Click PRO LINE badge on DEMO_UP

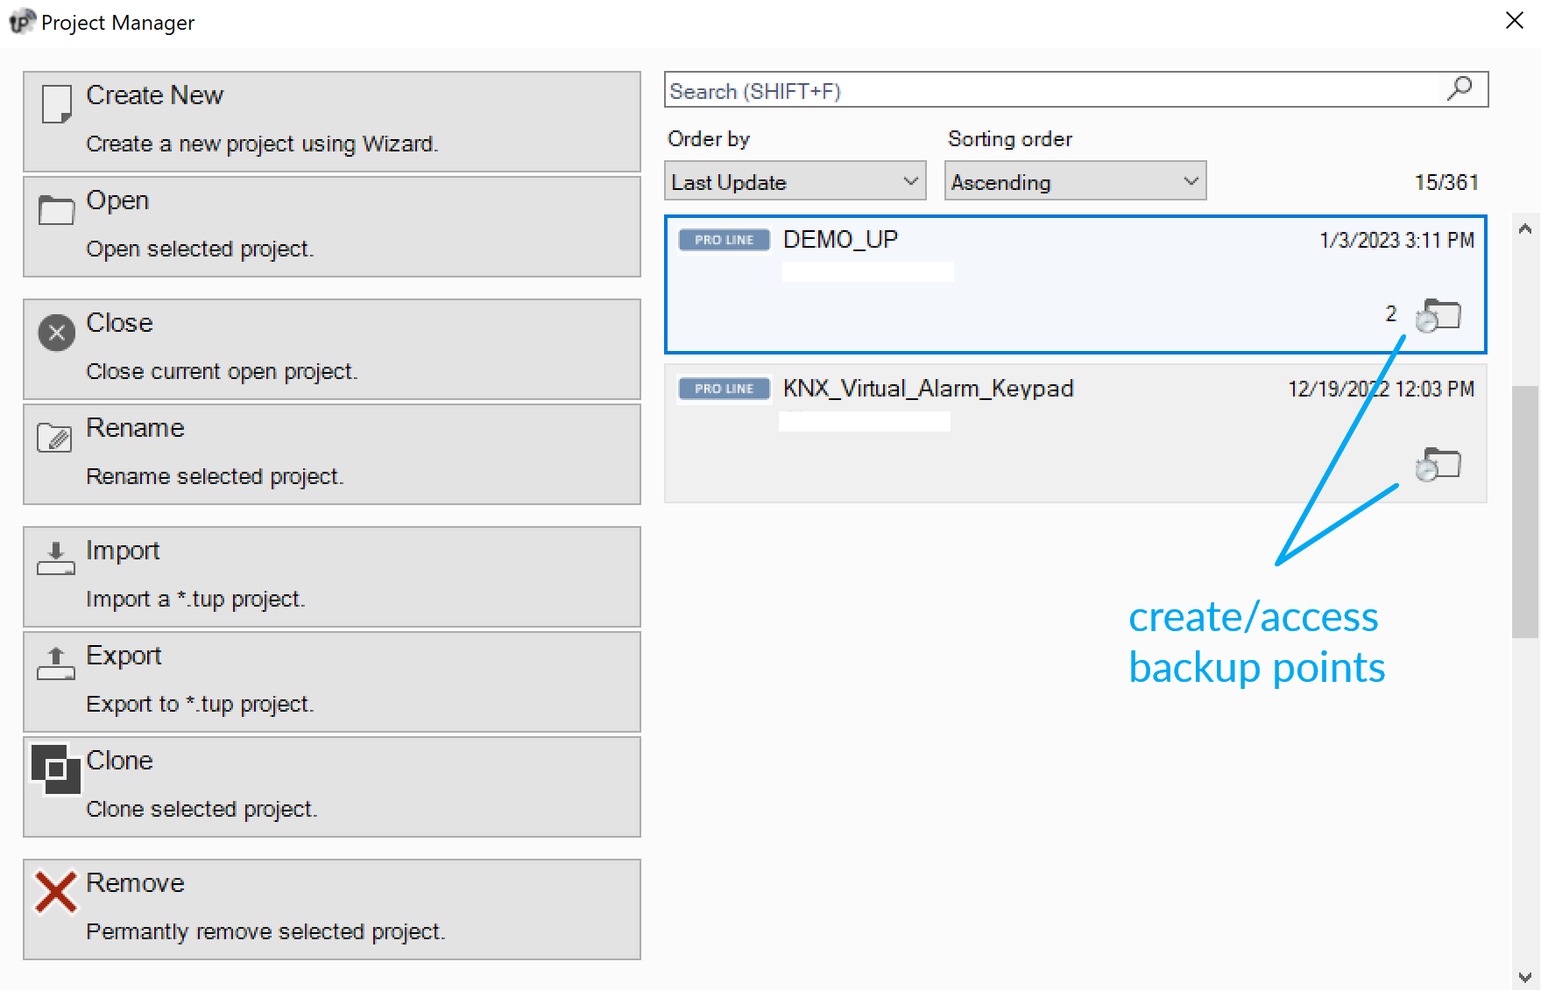[725, 240]
